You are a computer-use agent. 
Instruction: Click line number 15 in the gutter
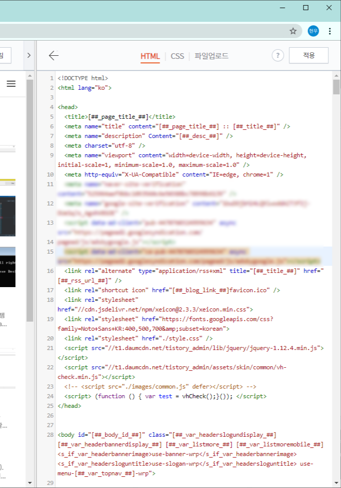click(50, 252)
